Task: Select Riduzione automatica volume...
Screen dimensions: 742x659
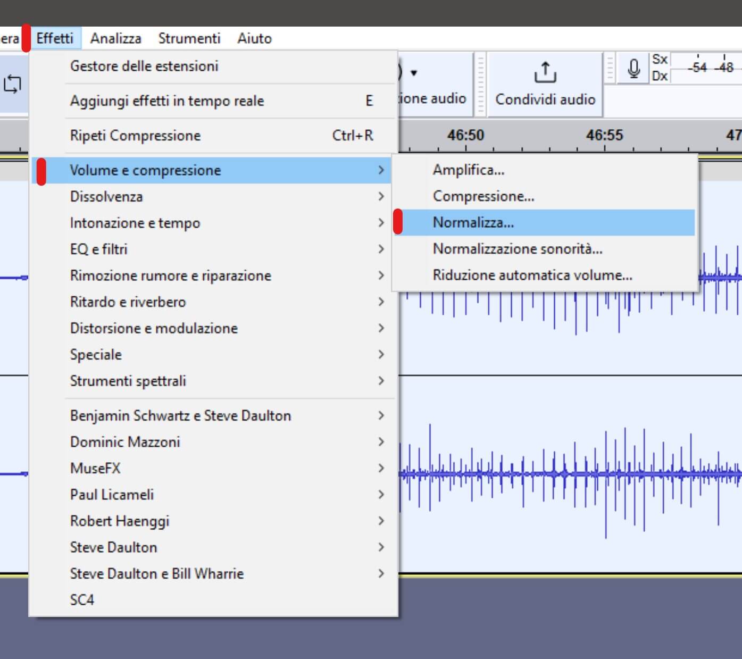Action: coord(532,275)
